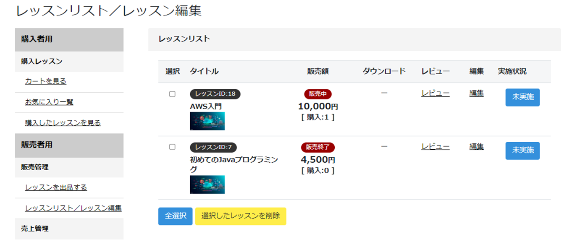Click the 販売中 status badge
Viewport: 564px width, 242px height.
(318, 94)
